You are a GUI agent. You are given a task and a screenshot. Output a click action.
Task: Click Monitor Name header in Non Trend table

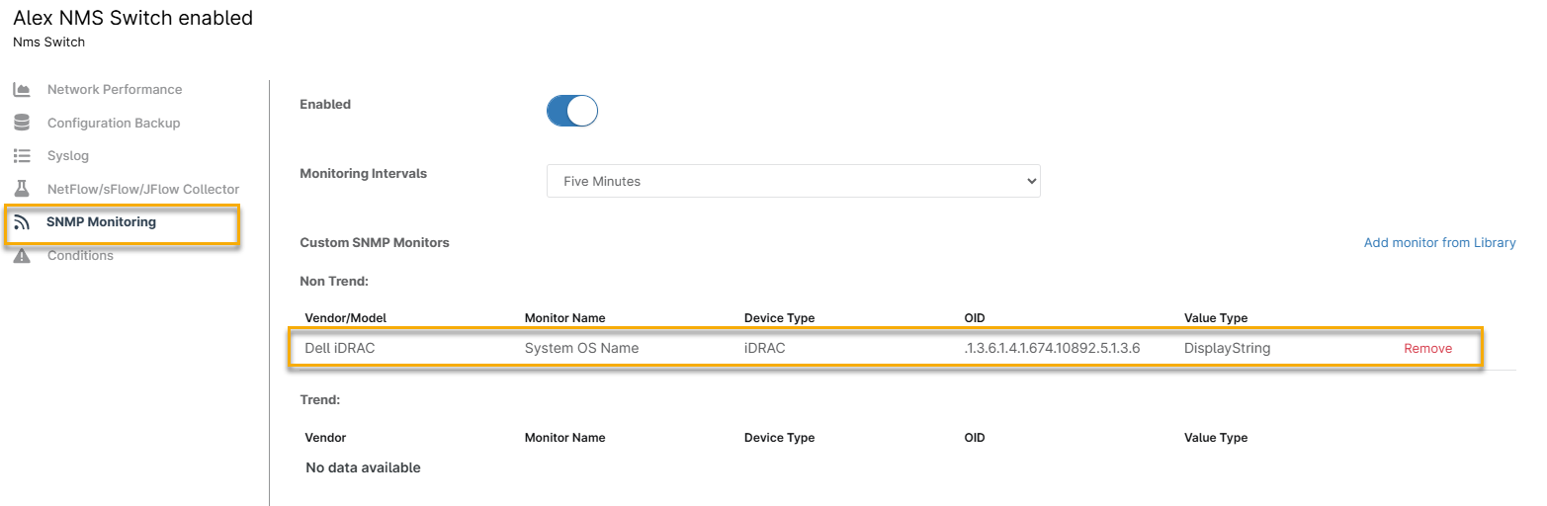coord(564,318)
